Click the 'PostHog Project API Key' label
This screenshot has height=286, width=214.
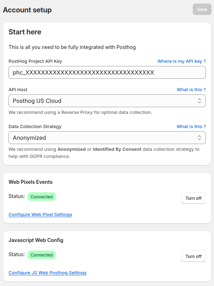(x=35, y=61)
